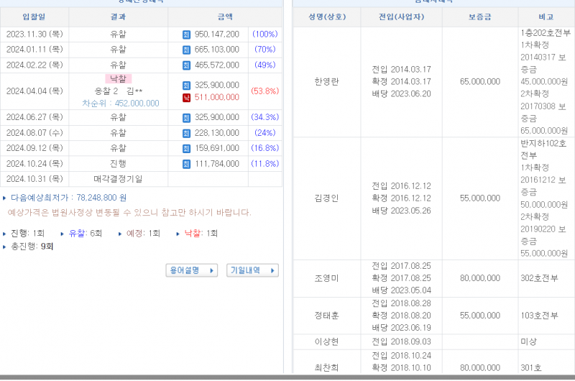Click the pink 낙찰 result label
The height and width of the screenshot is (381, 575).
(x=118, y=78)
